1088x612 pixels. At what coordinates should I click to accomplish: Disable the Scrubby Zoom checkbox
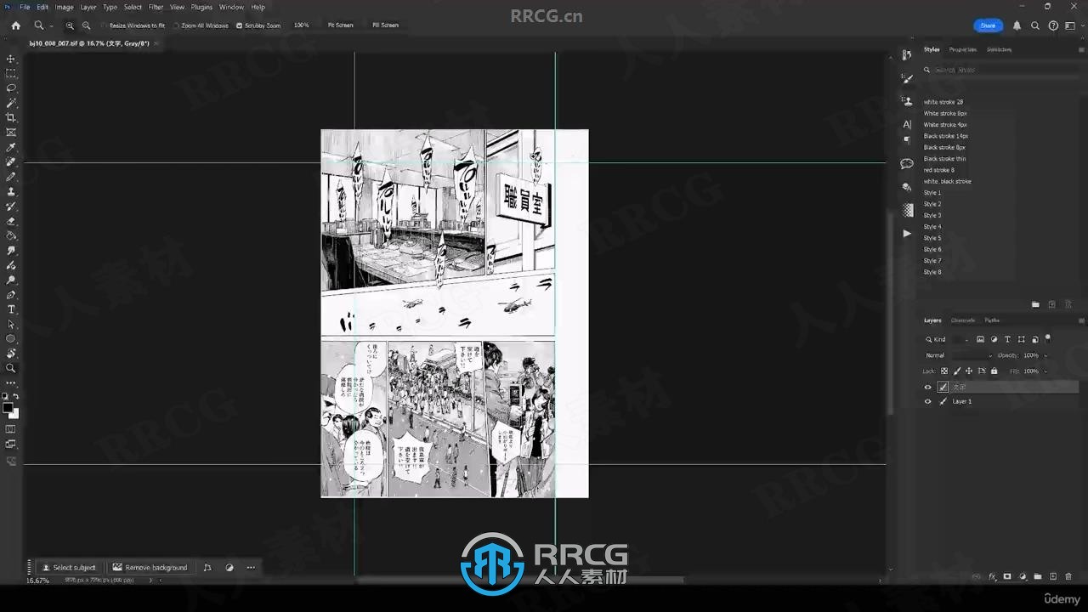coord(239,25)
